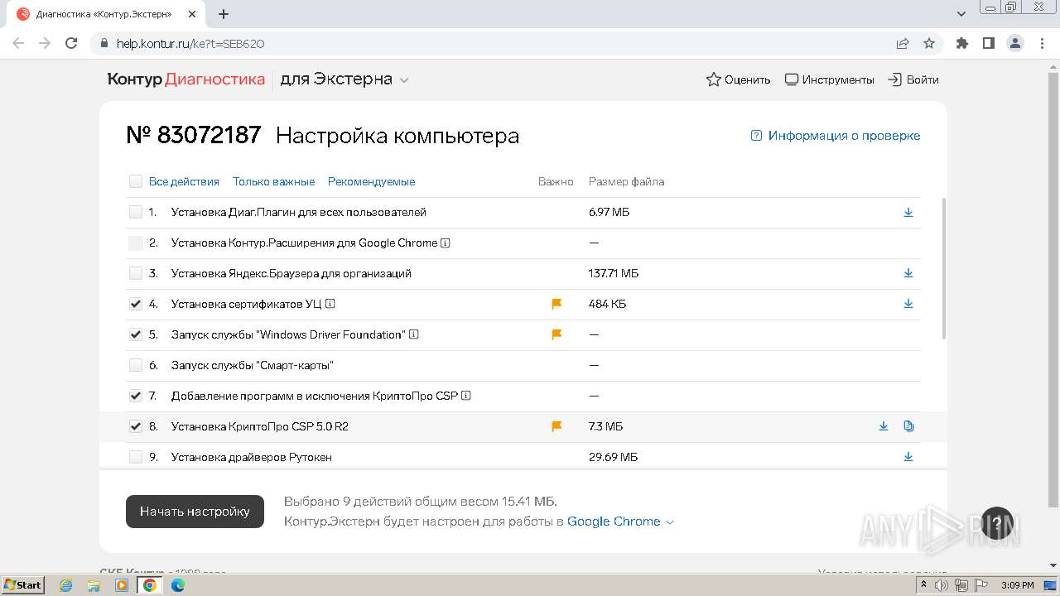Viewport: 1060px width, 596px height.
Task: Check Установка Яндекс.Браузера checkbox
Action: 136,273
